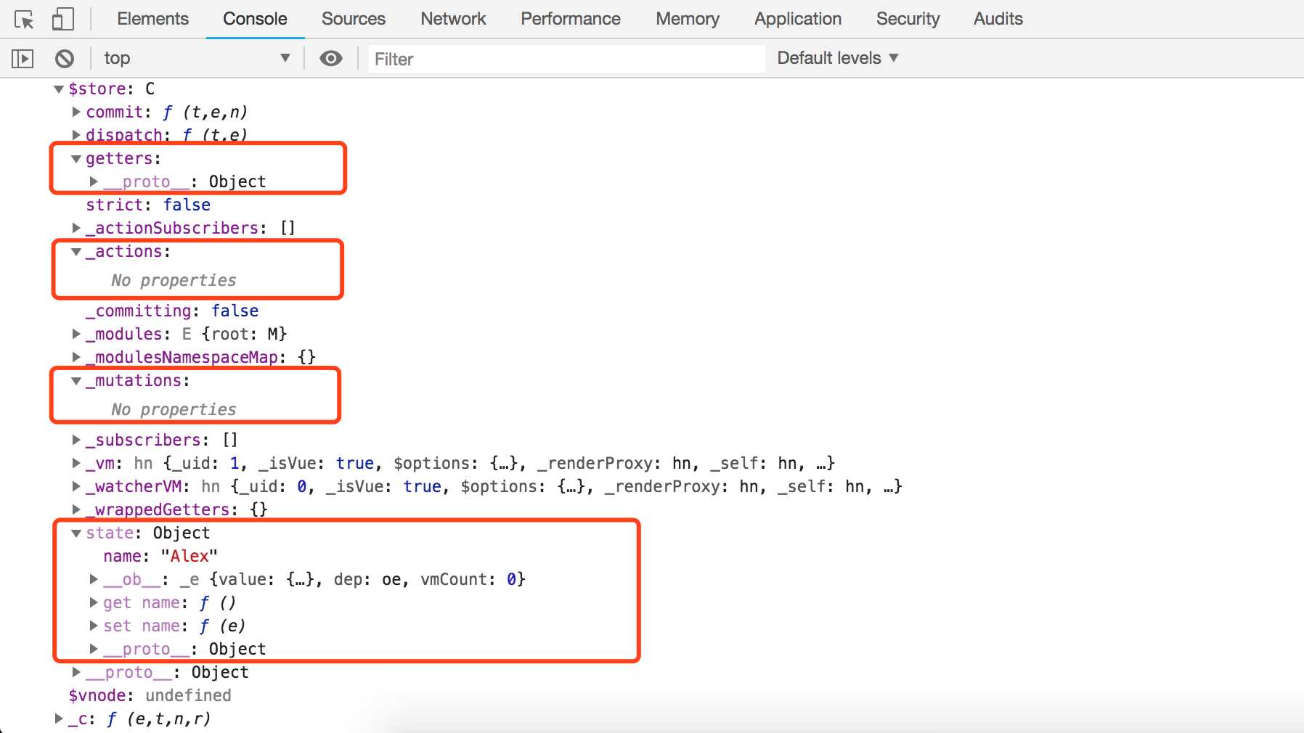Collapse the $store object tree
This screenshot has height=733, width=1304.
pos(59,89)
